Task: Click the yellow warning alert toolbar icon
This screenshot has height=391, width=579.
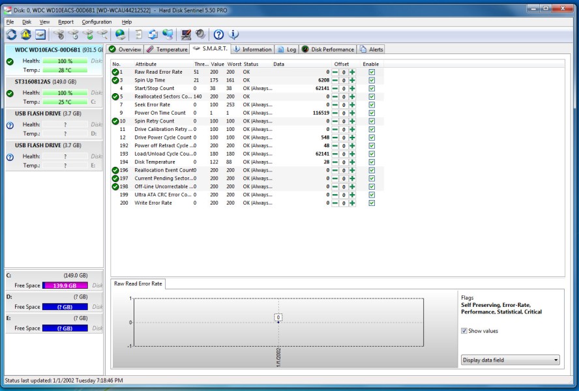Action: click(25, 35)
